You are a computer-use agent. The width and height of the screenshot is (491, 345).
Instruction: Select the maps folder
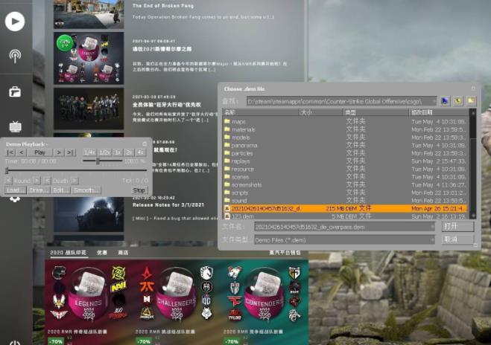pos(346,121)
